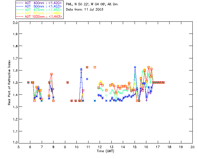Click the 1.3 label on the y-axis

pos(15,107)
